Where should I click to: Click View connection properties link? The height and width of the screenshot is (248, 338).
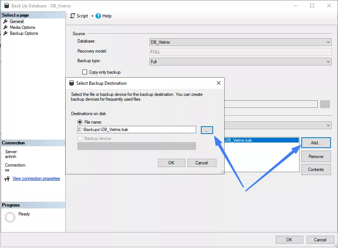pos(36,178)
